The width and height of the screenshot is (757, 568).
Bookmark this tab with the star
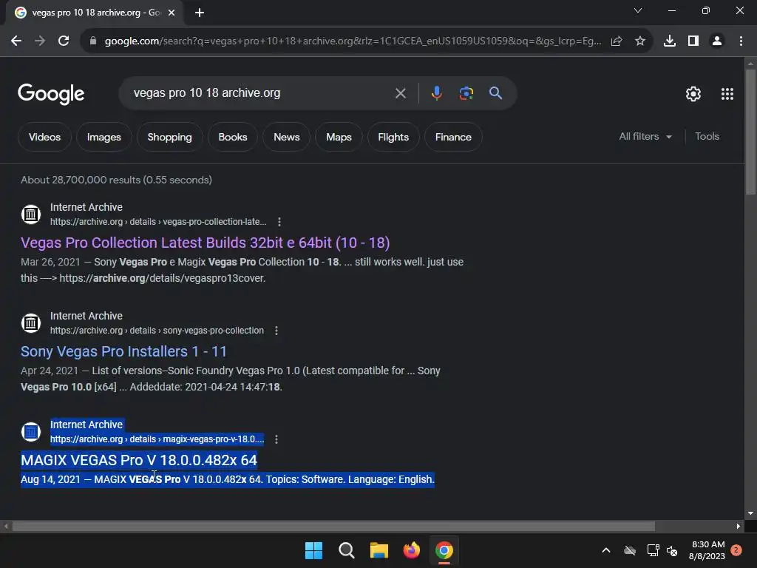[640, 41]
